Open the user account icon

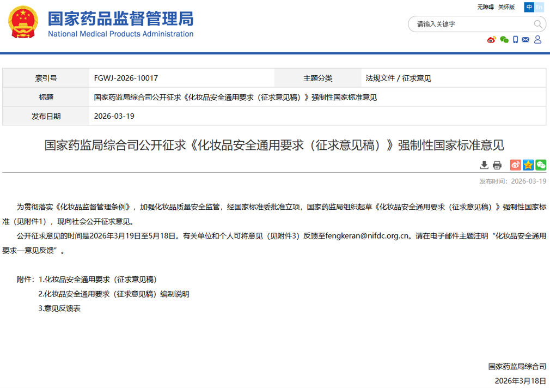coord(537,40)
